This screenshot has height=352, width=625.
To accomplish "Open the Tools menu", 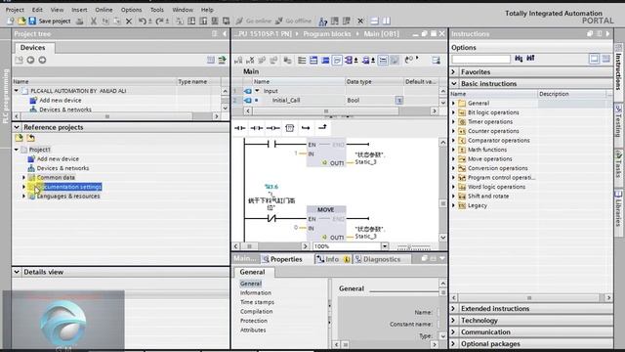I will pos(157,10).
